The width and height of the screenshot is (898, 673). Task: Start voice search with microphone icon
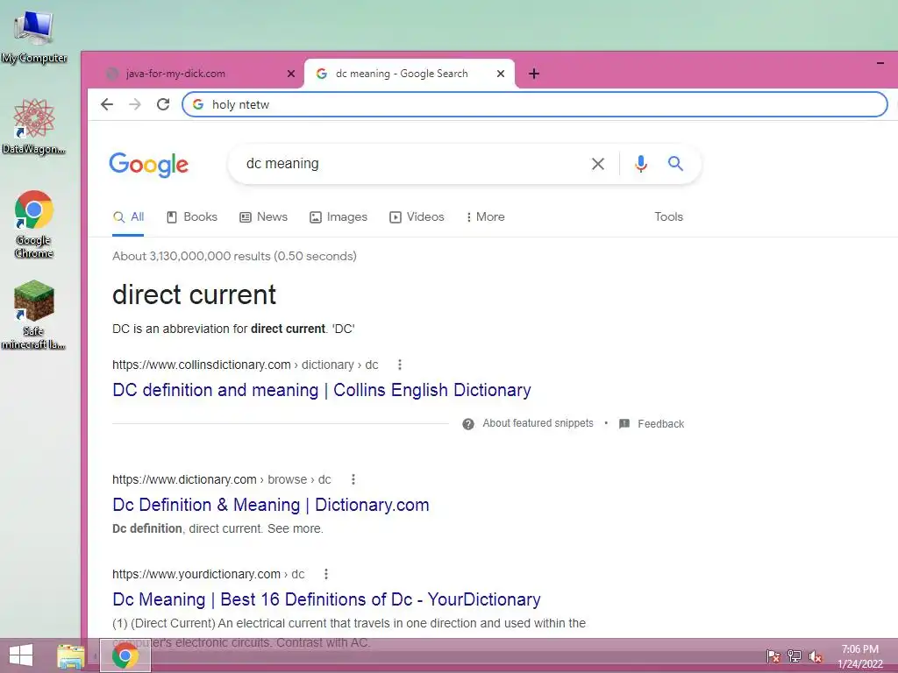(641, 164)
